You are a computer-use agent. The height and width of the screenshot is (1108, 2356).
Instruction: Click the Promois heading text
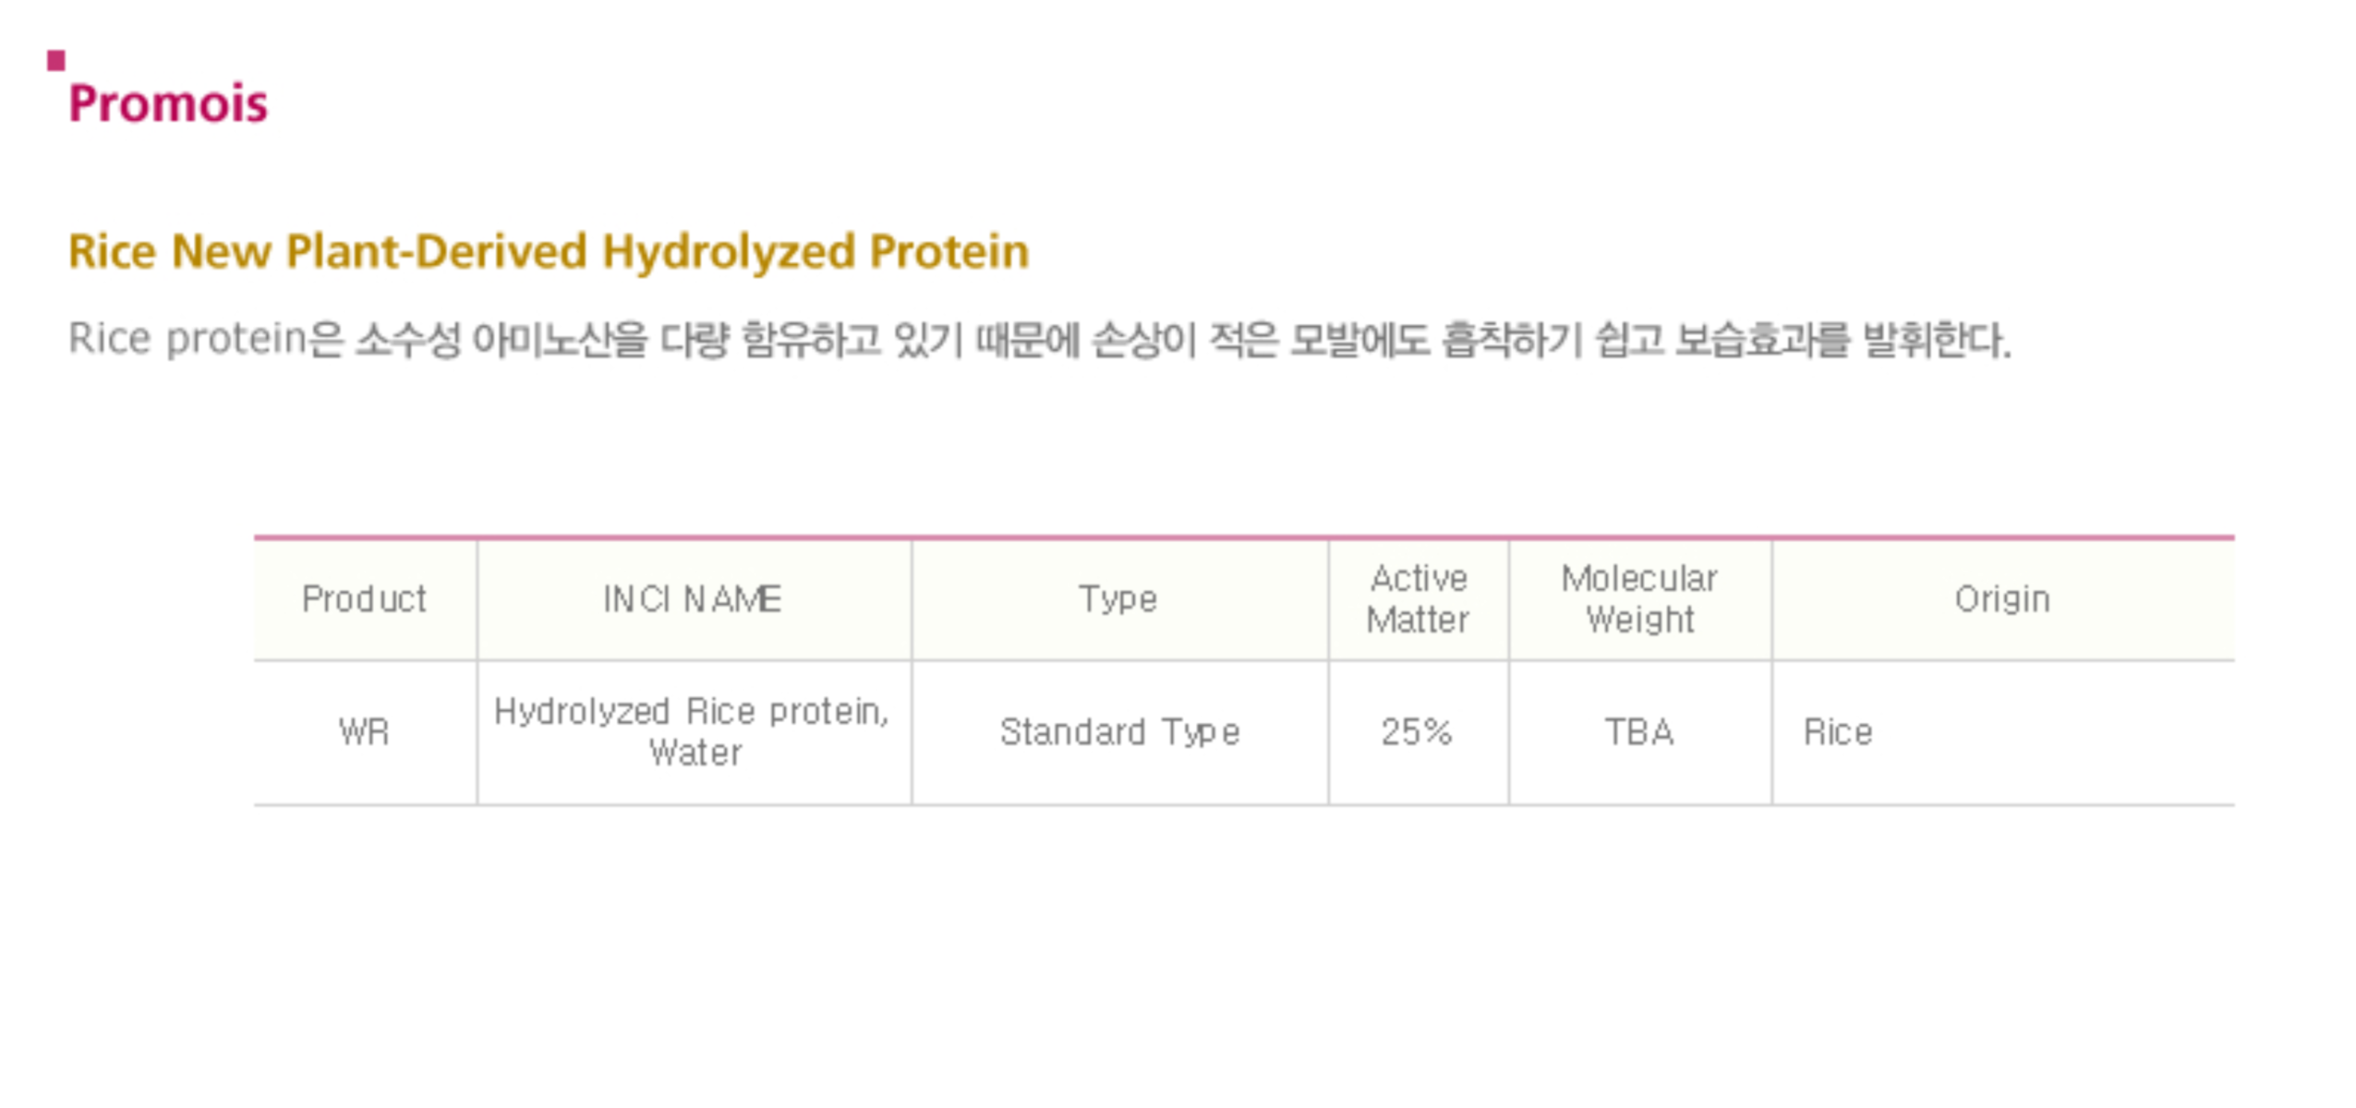pos(168,103)
